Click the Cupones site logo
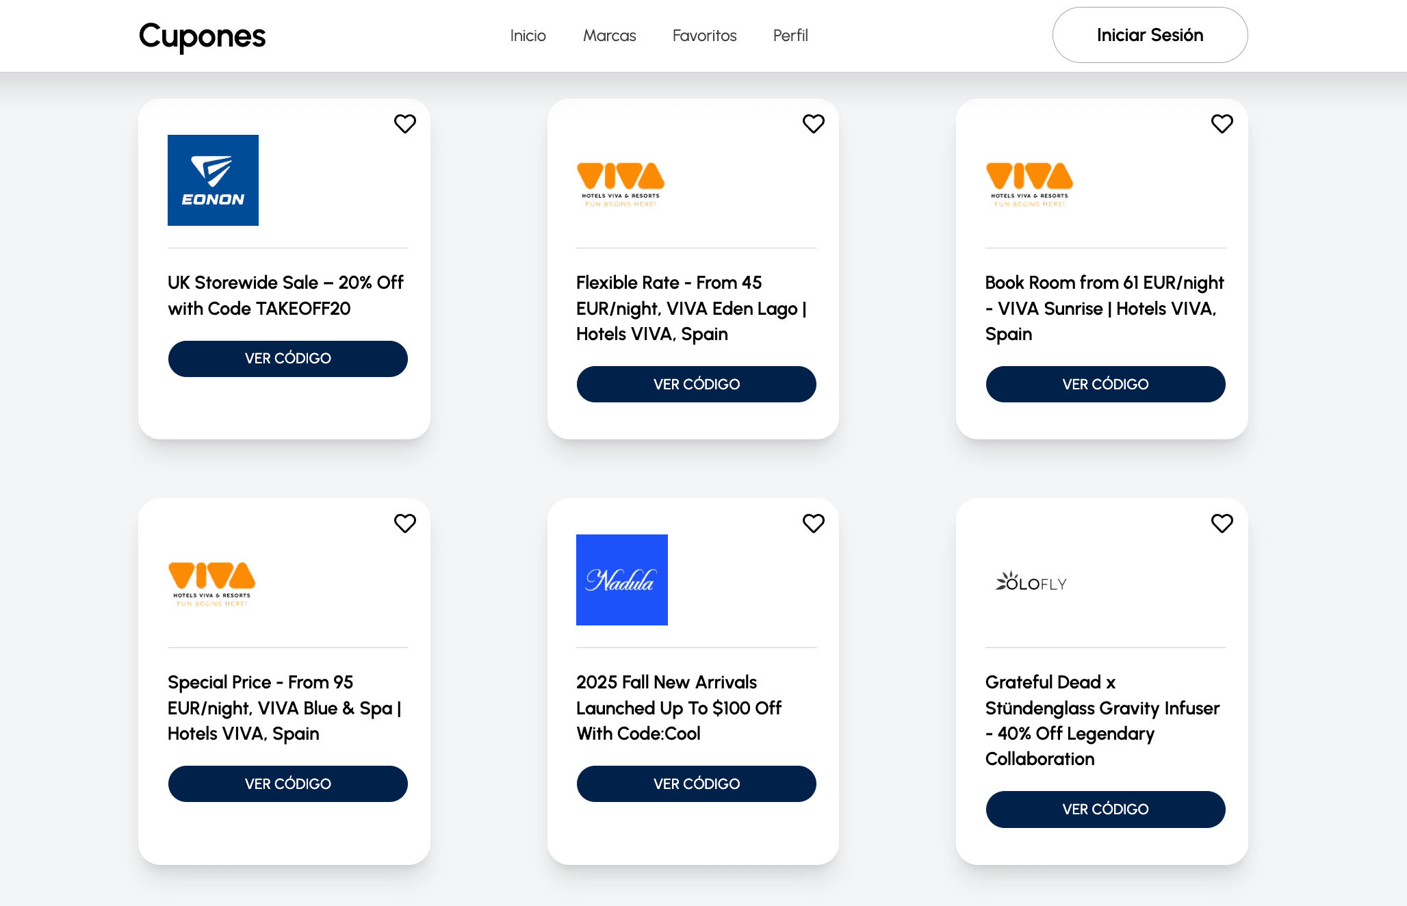The image size is (1407, 906). pos(202,36)
